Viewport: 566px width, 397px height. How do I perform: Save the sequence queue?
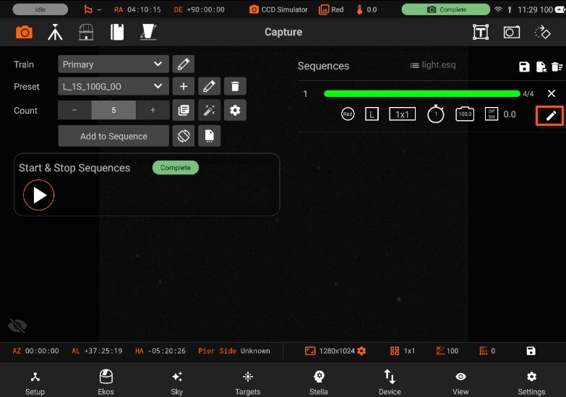524,67
